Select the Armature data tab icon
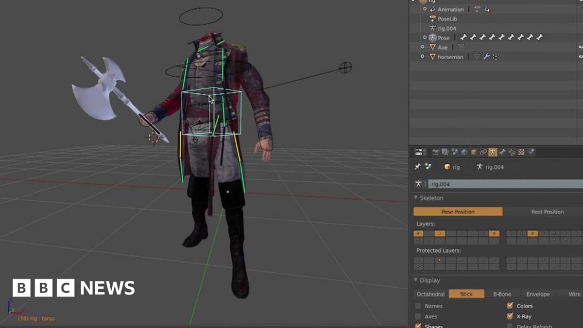Image resolution: width=583 pixels, height=328 pixels. tap(493, 152)
